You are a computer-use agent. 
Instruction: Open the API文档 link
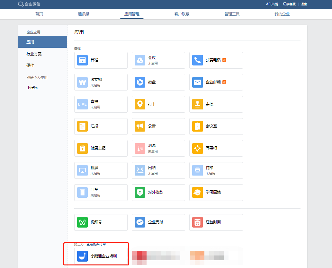point(272,4)
